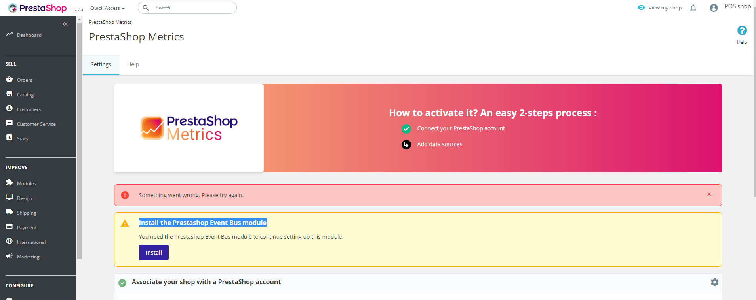Open Shipping menu in sidebar
Screen dimensions: 756x300
[x=27, y=213]
